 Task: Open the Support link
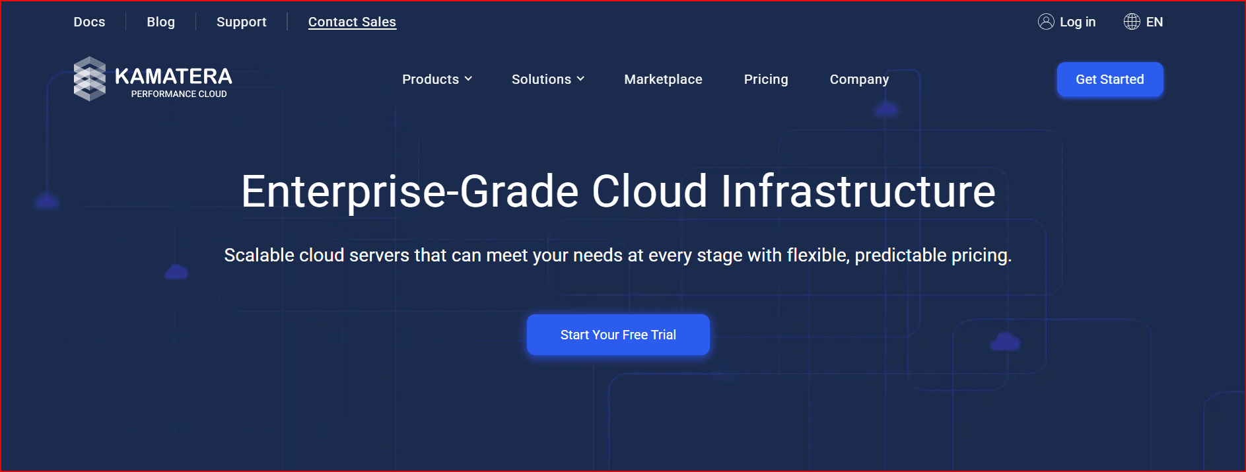[241, 22]
